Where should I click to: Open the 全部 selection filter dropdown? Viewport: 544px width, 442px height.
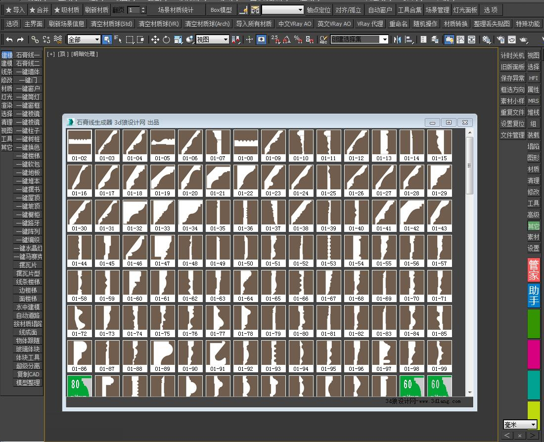84,40
